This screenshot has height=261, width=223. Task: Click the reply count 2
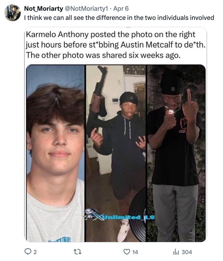(x=35, y=252)
